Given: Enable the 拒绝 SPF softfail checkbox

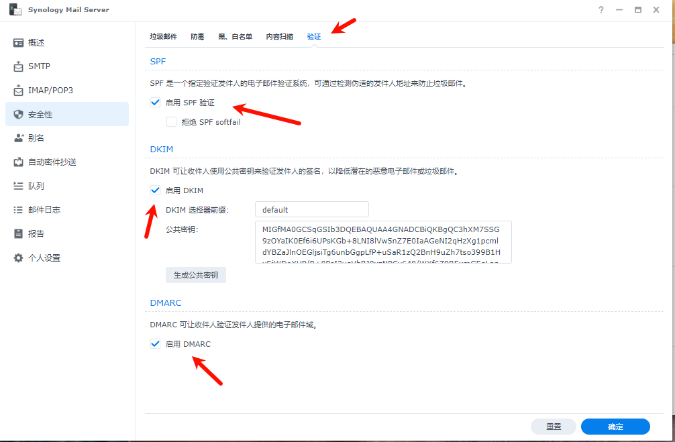Looking at the screenshot, I should (x=171, y=122).
